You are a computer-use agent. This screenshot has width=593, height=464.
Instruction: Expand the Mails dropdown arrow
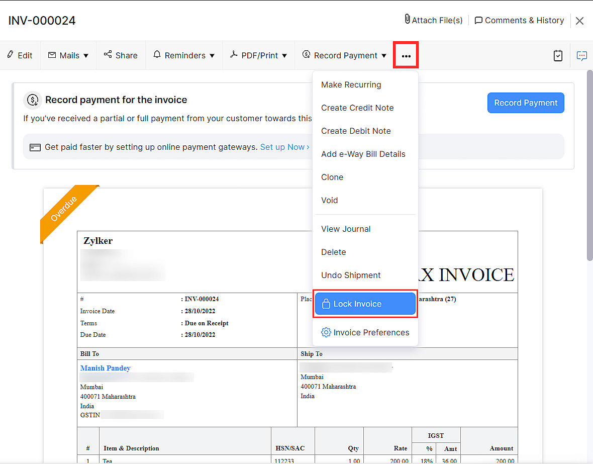[85, 56]
